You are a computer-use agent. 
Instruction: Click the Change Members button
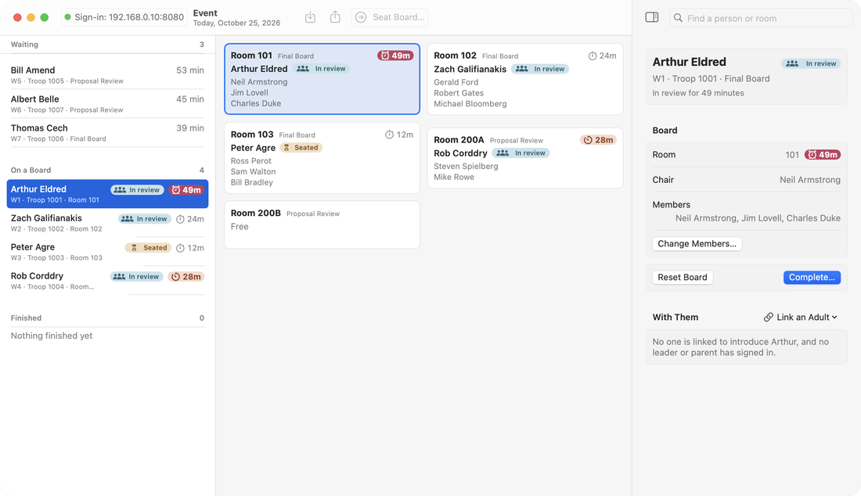[697, 243]
